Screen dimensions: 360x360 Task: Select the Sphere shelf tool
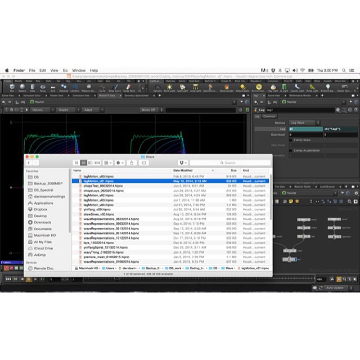22,87
